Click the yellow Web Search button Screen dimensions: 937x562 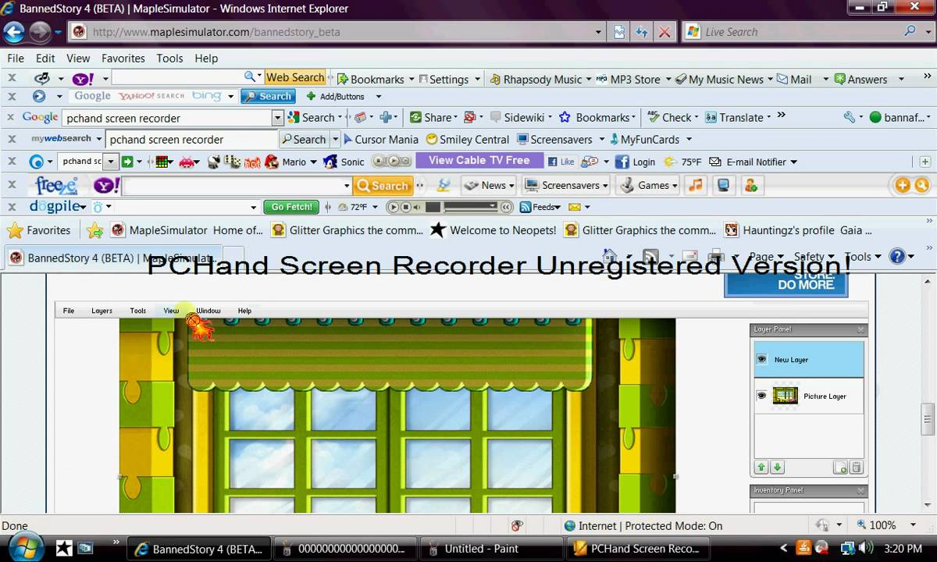[294, 77]
